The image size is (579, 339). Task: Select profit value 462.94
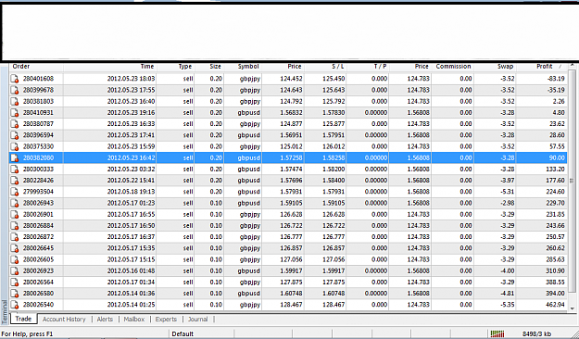point(555,305)
